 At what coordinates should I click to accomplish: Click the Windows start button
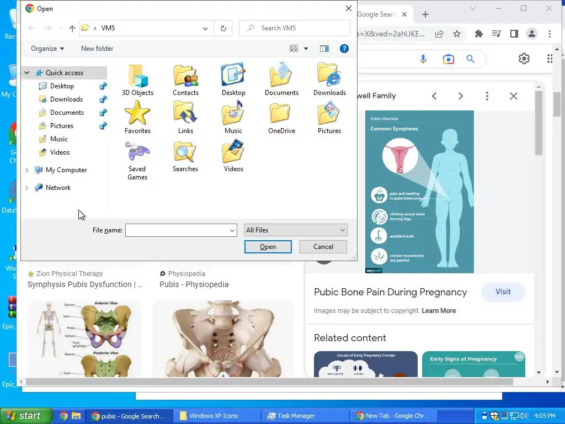[26, 416]
